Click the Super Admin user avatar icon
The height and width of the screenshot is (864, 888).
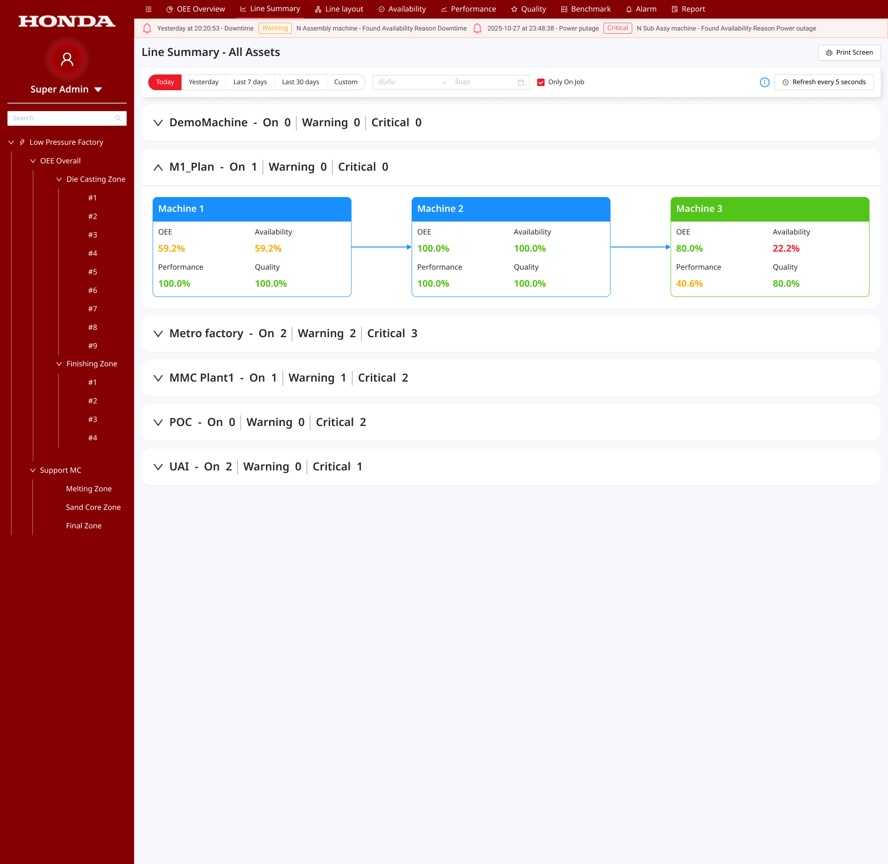[67, 59]
